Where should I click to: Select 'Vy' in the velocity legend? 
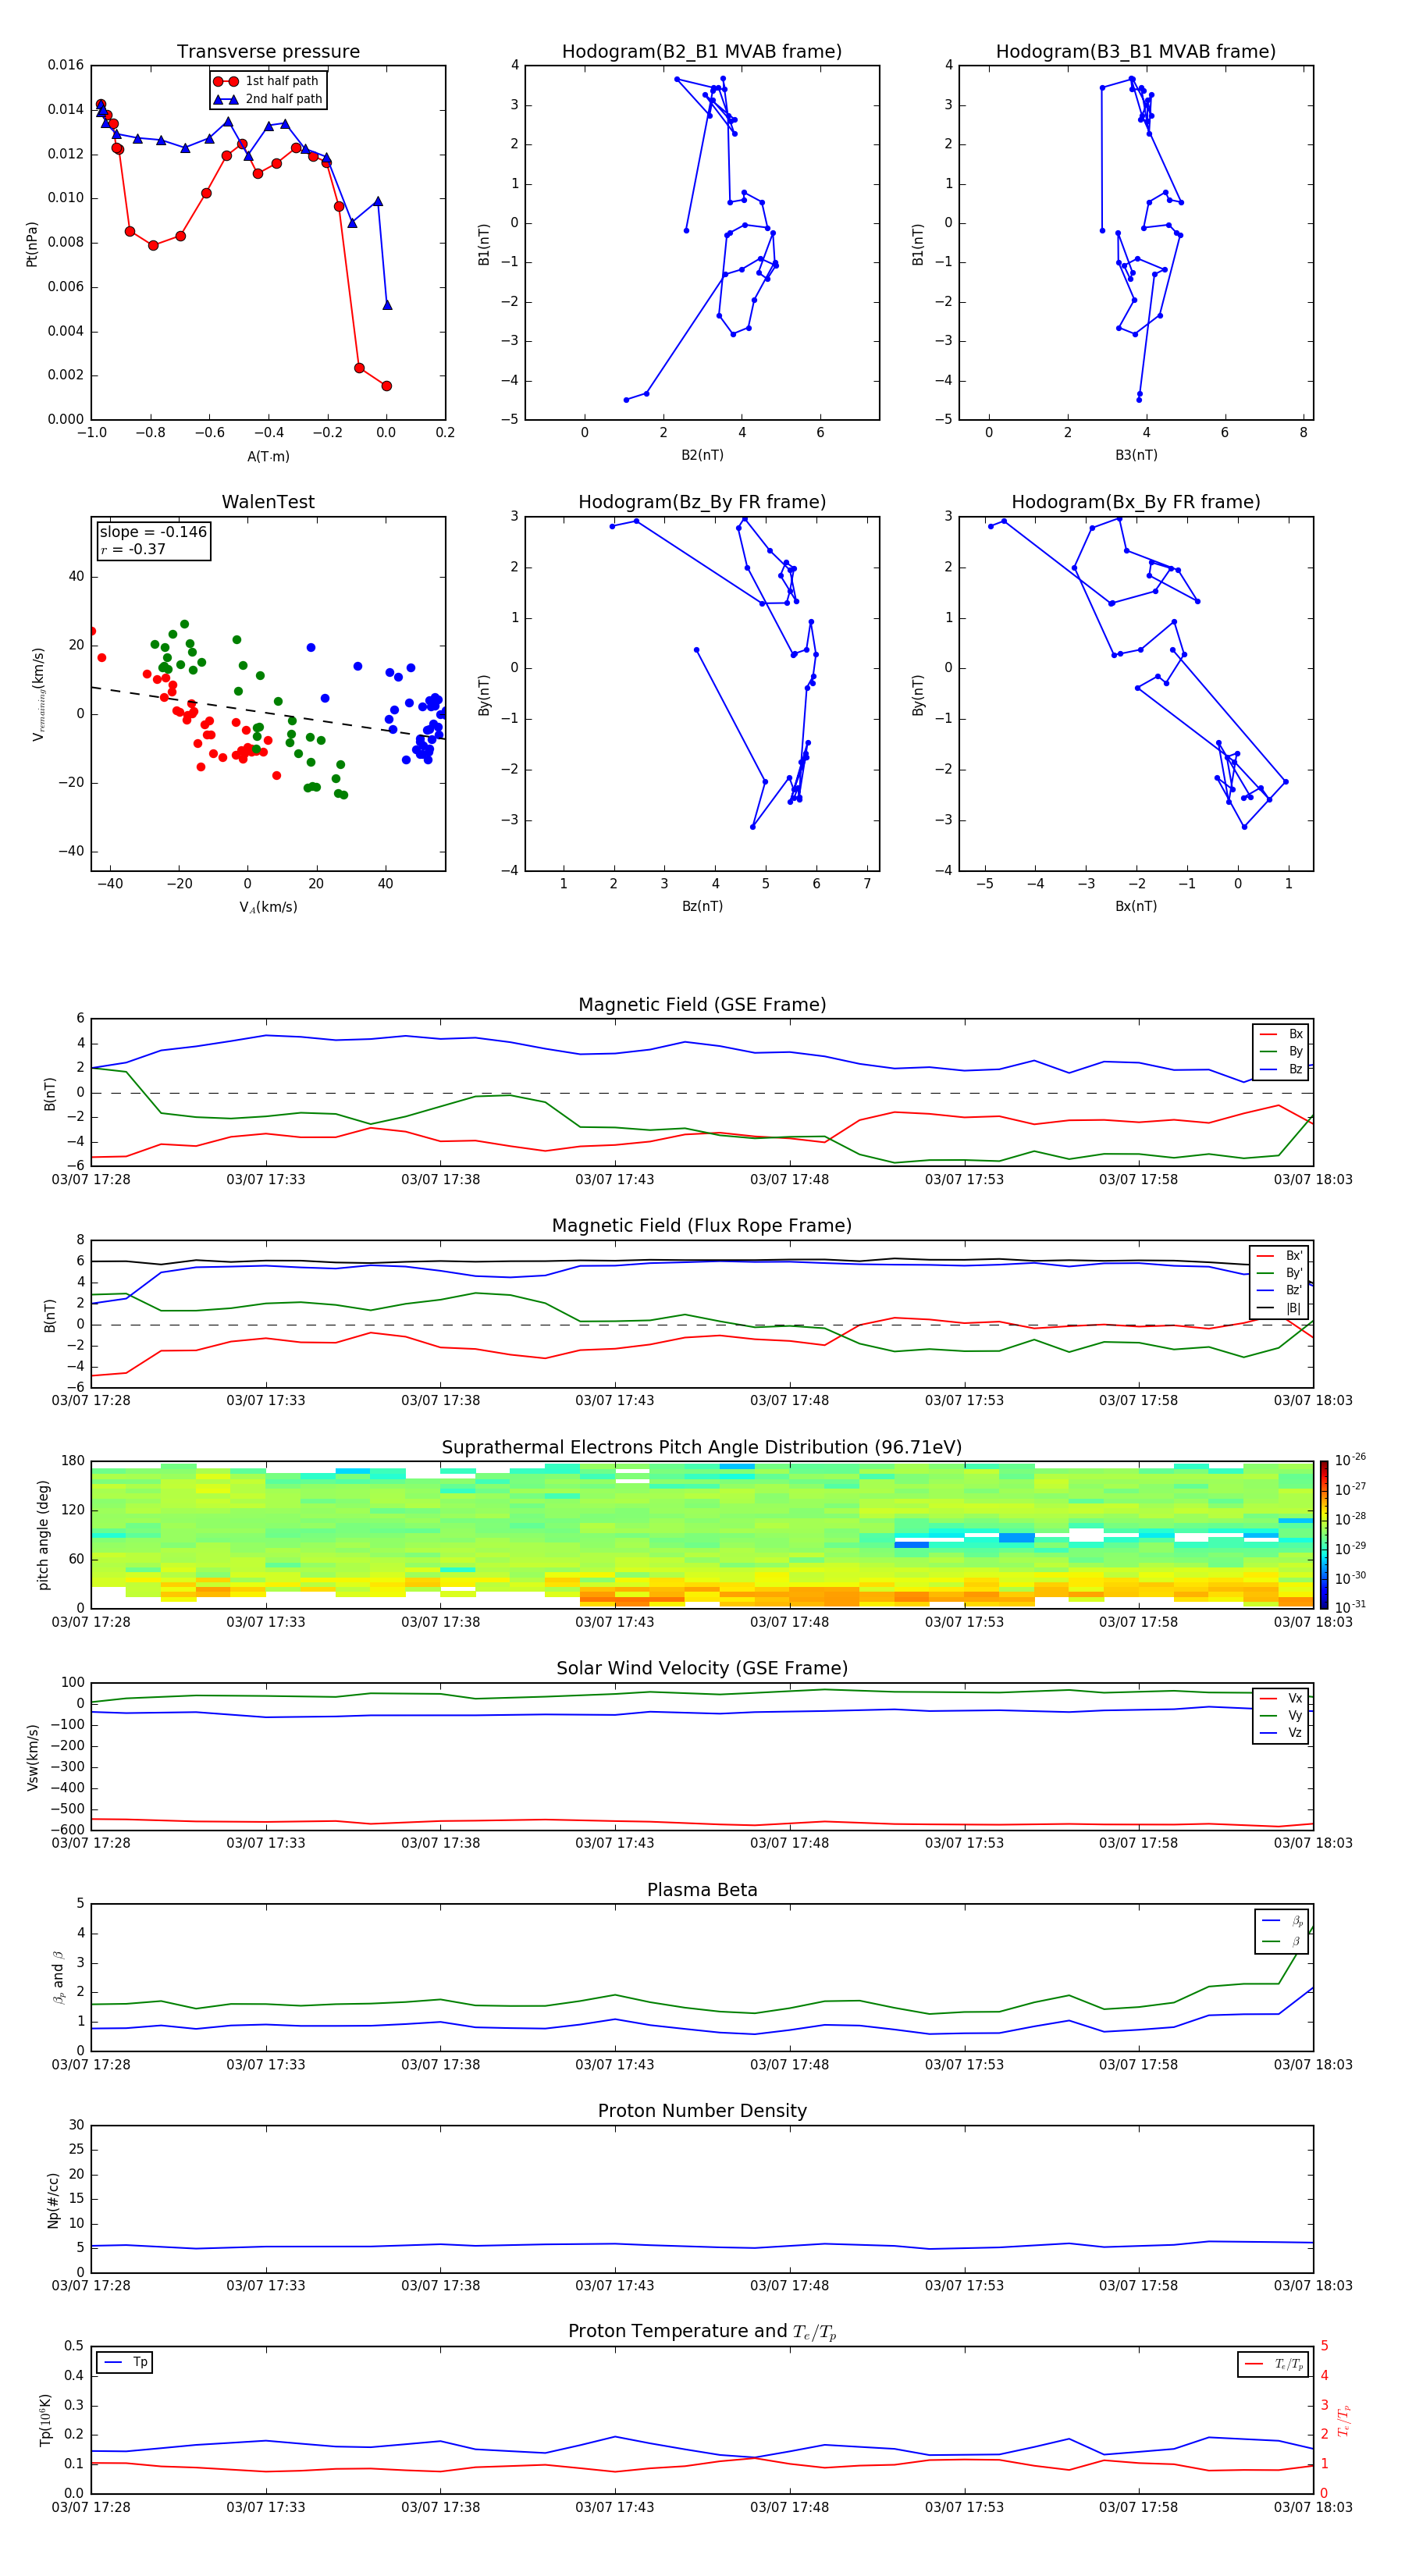coord(1281,1715)
